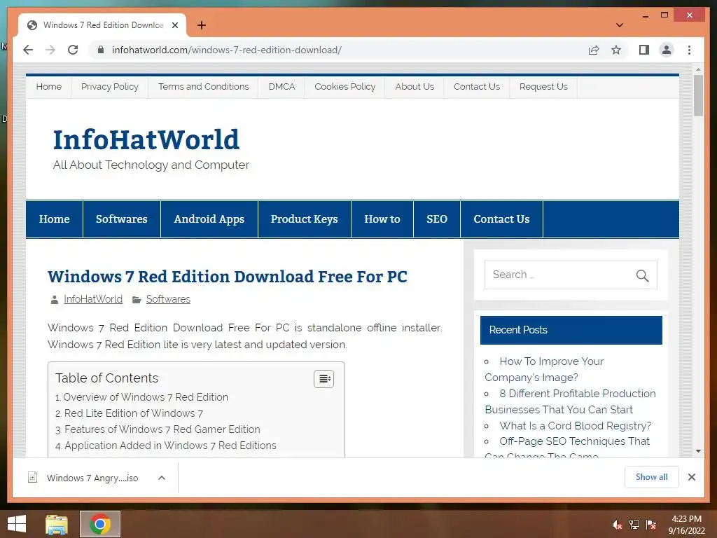Open the DMCA page
The image size is (717, 538).
281,86
